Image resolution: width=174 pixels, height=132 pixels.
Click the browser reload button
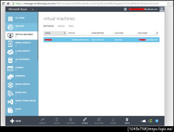(3, 3)
